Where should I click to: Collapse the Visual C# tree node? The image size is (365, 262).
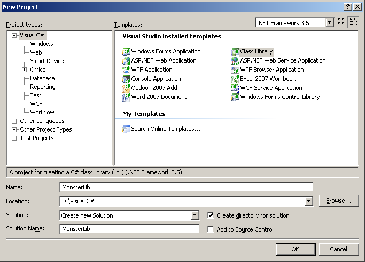point(14,36)
